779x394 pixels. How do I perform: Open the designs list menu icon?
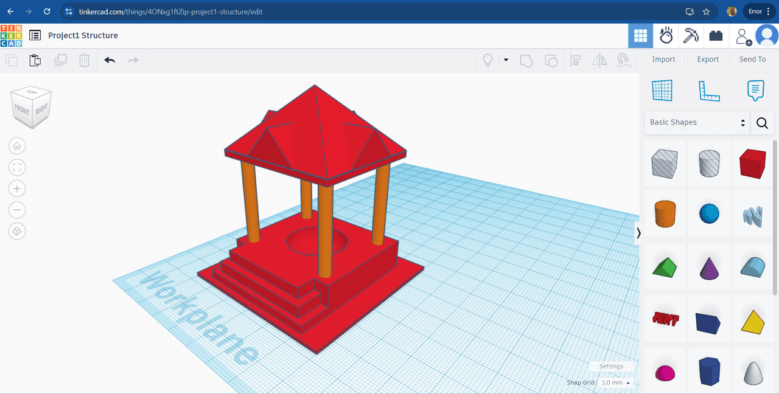[35, 35]
